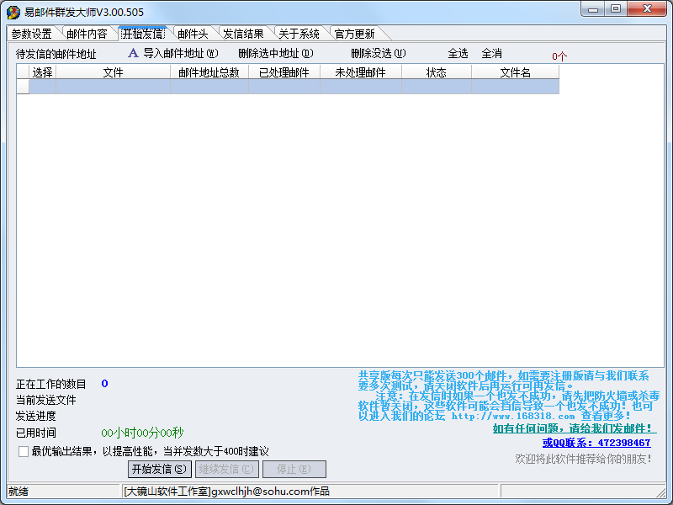Open the 关于系统 tab
Screen dimensions: 673x505
click(x=299, y=34)
